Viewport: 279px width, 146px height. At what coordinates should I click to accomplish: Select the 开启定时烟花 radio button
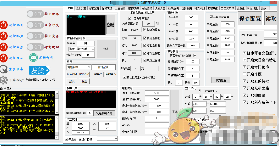(x=199, y=91)
